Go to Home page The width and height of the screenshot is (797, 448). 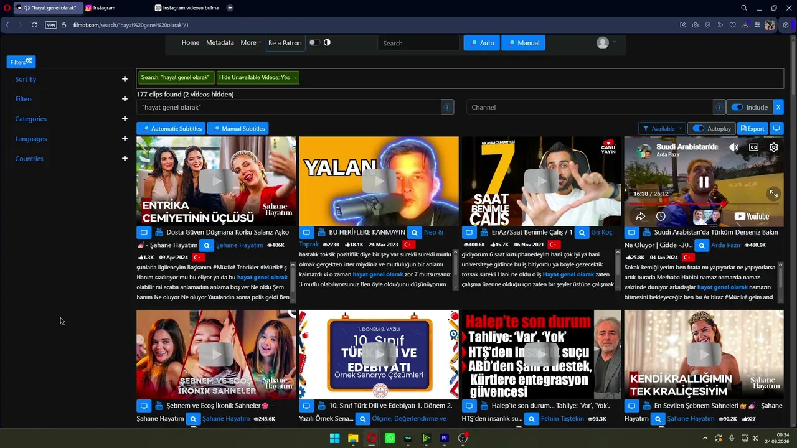(x=191, y=43)
